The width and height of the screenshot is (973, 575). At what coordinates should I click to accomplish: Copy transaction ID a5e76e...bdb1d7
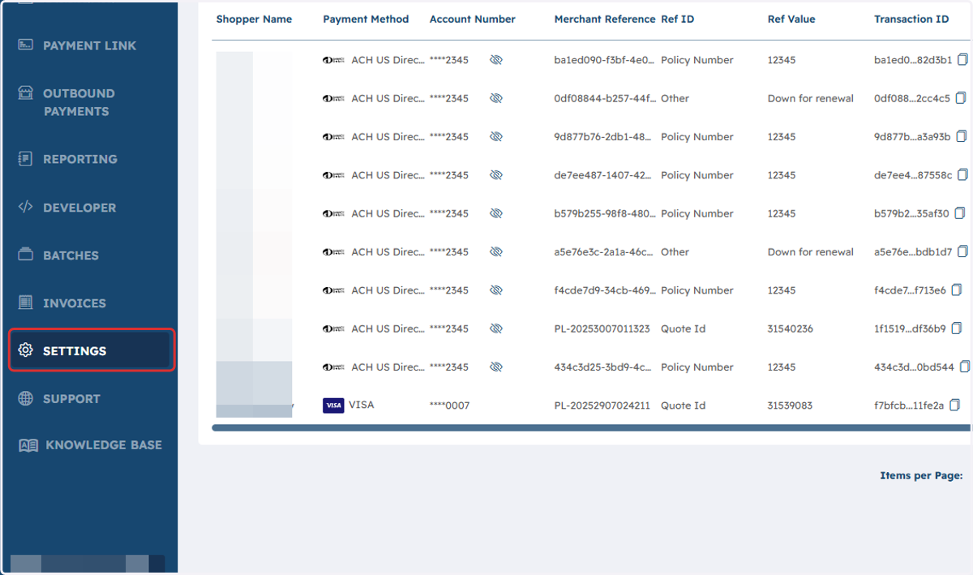click(x=962, y=251)
